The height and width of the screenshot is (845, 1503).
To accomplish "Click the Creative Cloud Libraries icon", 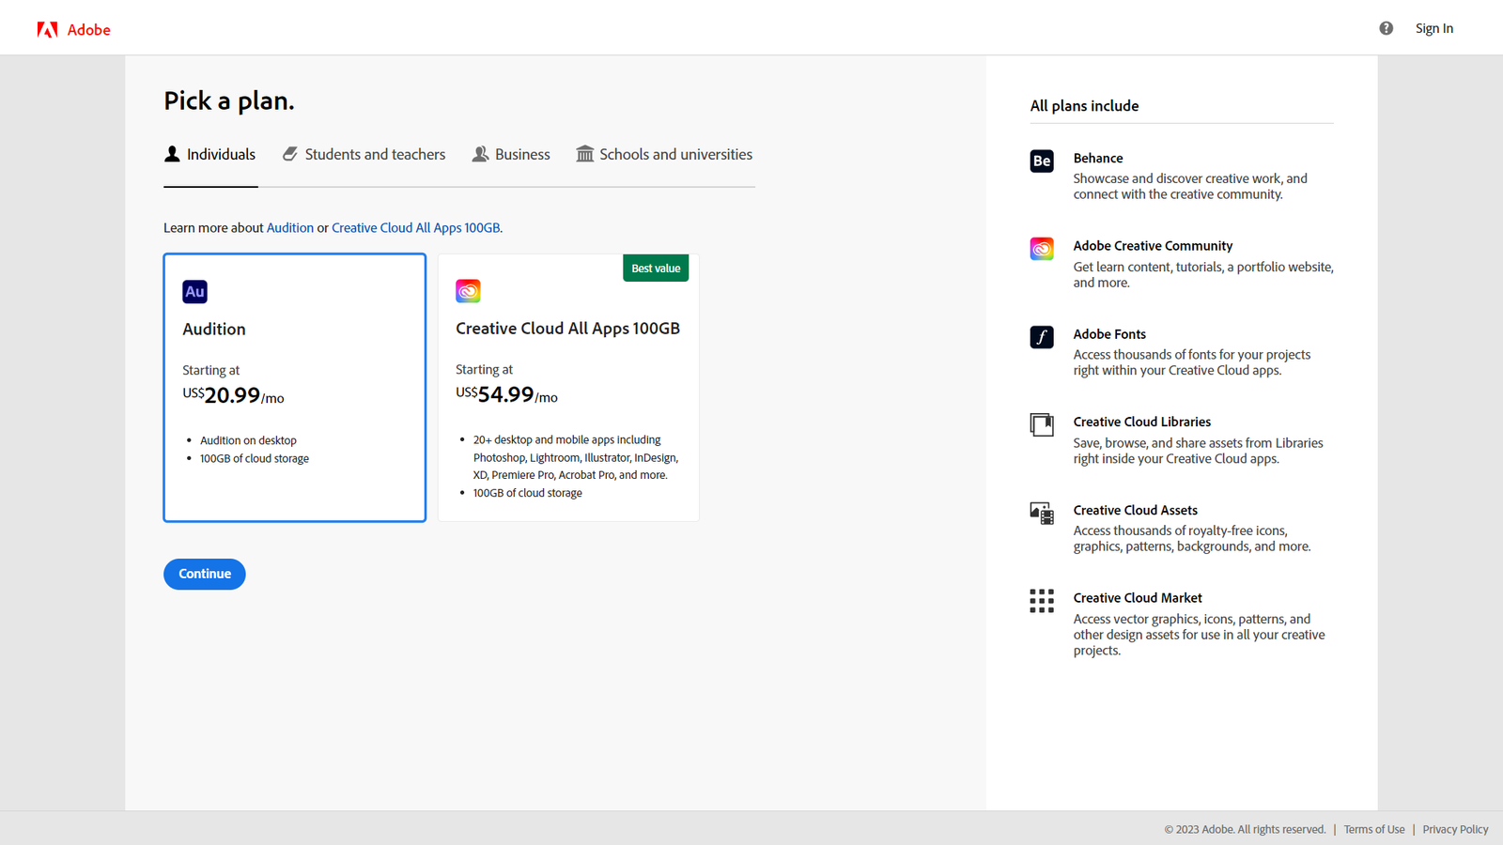I will [x=1042, y=424].
